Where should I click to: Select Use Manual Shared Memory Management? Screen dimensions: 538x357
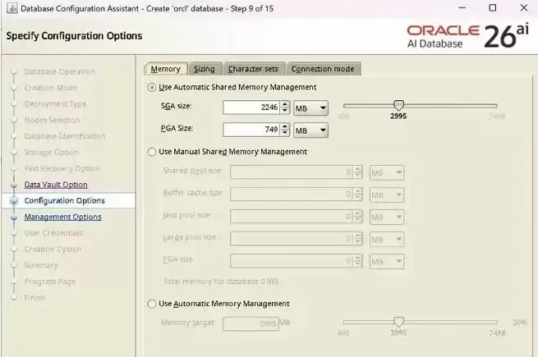coord(152,152)
